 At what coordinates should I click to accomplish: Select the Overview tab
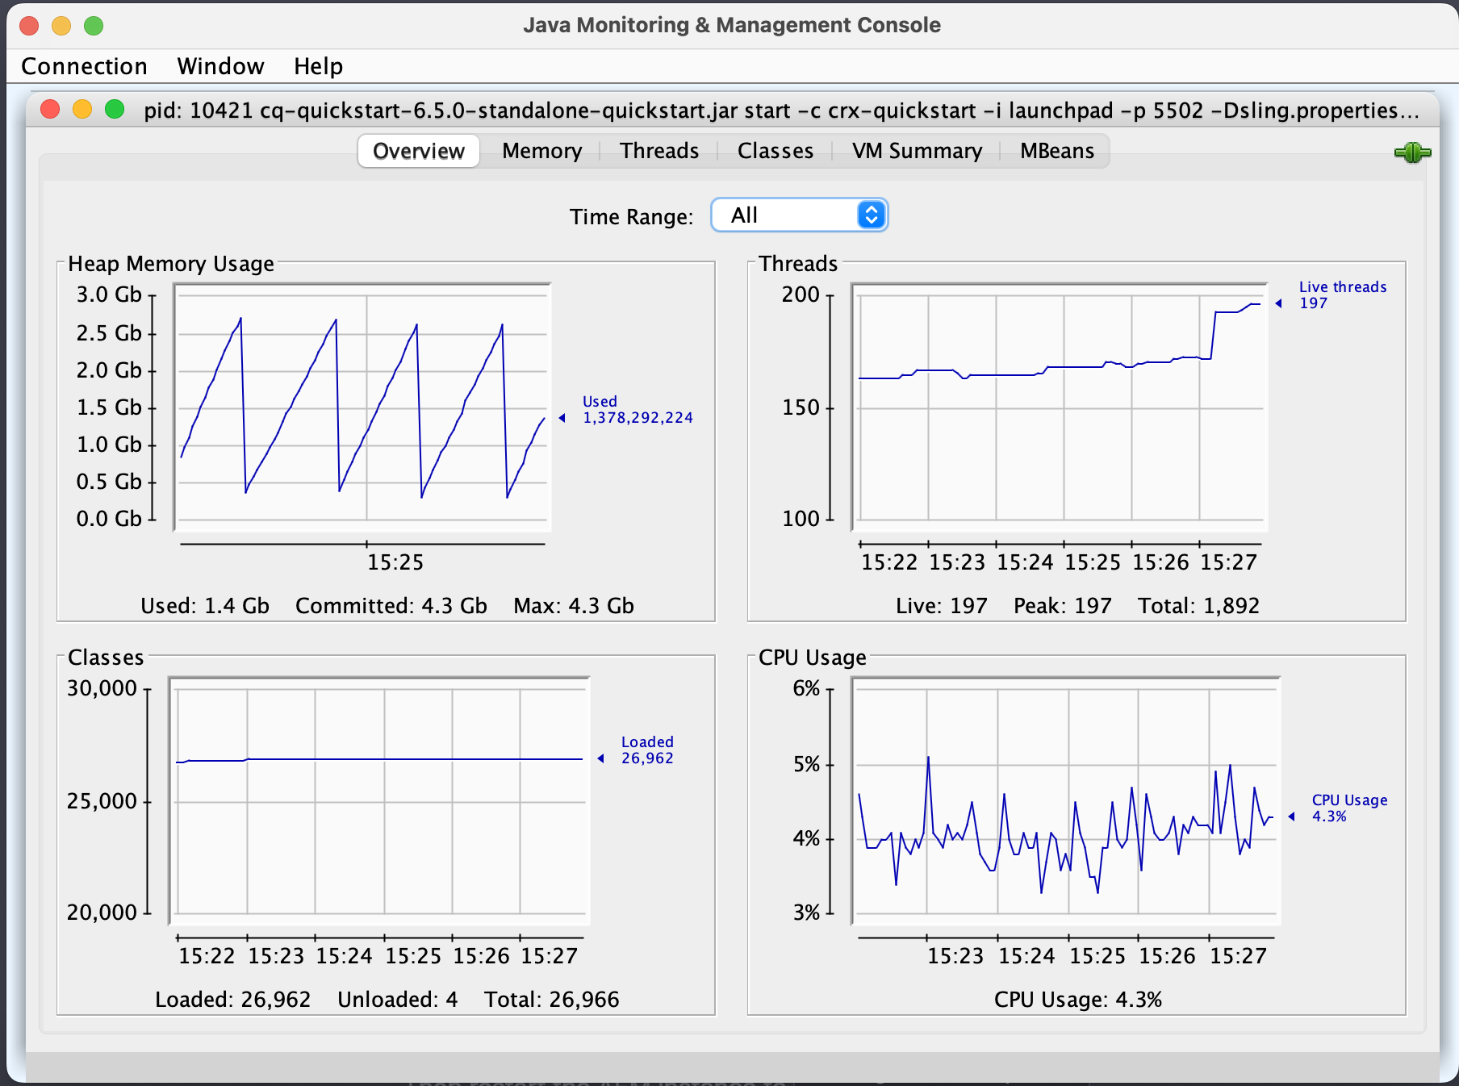point(418,150)
